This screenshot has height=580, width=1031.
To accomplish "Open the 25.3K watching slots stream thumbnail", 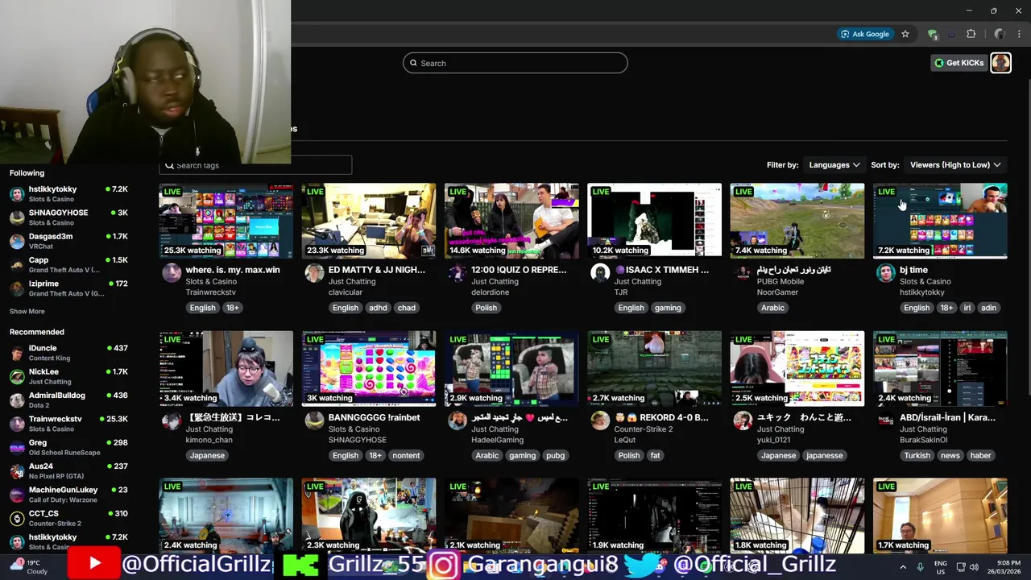I will pyautogui.click(x=226, y=221).
